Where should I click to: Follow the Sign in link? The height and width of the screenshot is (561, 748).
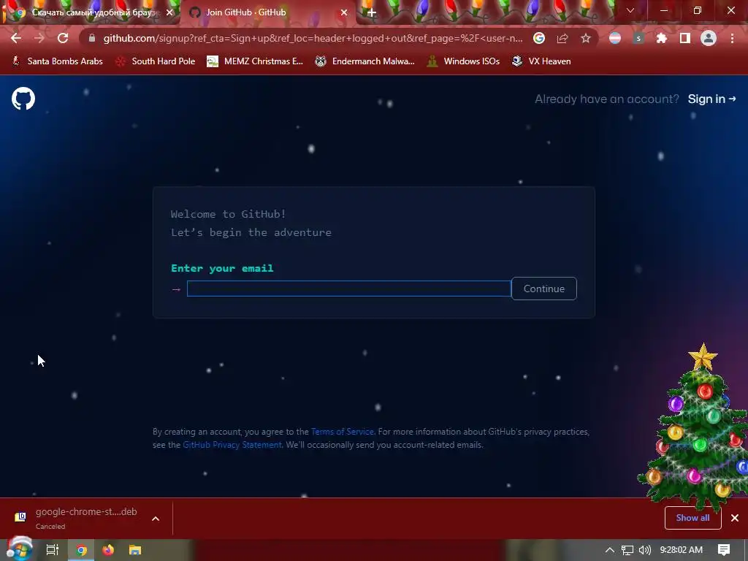point(711,99)
